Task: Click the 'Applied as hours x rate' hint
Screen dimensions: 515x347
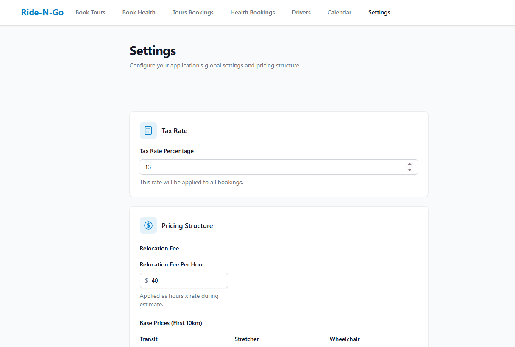Action: coord(179,300)
